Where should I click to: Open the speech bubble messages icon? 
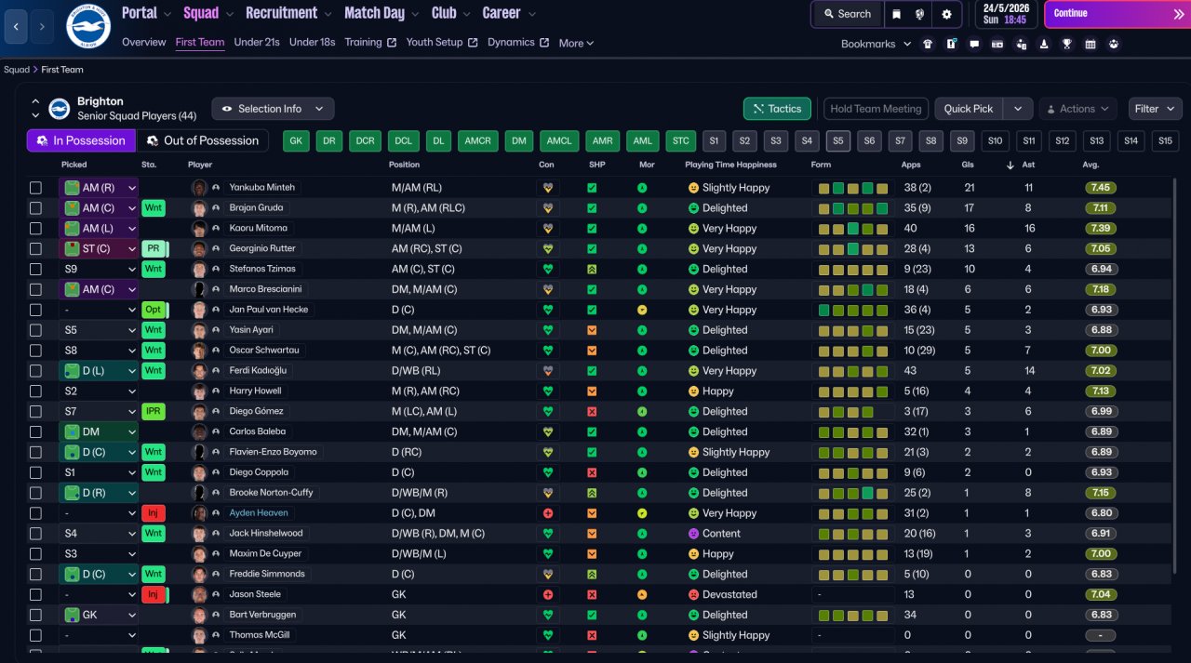pyautogui.click(x=974, y=44)
